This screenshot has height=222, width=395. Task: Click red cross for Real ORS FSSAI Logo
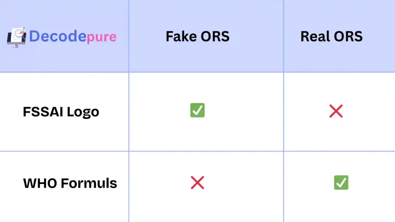336,111
